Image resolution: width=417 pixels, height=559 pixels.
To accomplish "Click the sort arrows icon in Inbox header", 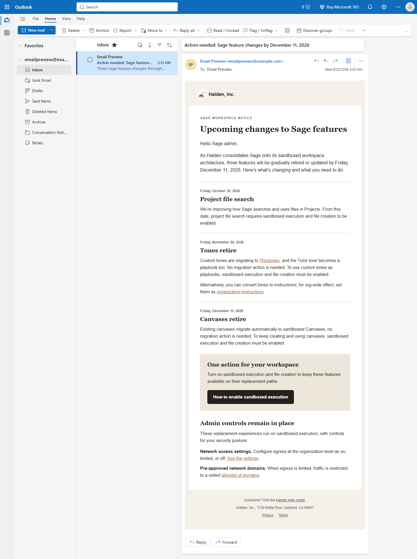I will coord(169,45).
